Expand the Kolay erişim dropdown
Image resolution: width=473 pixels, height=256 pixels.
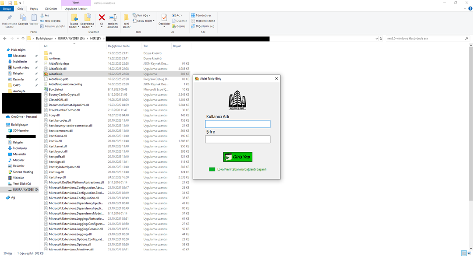pos(145,21)
